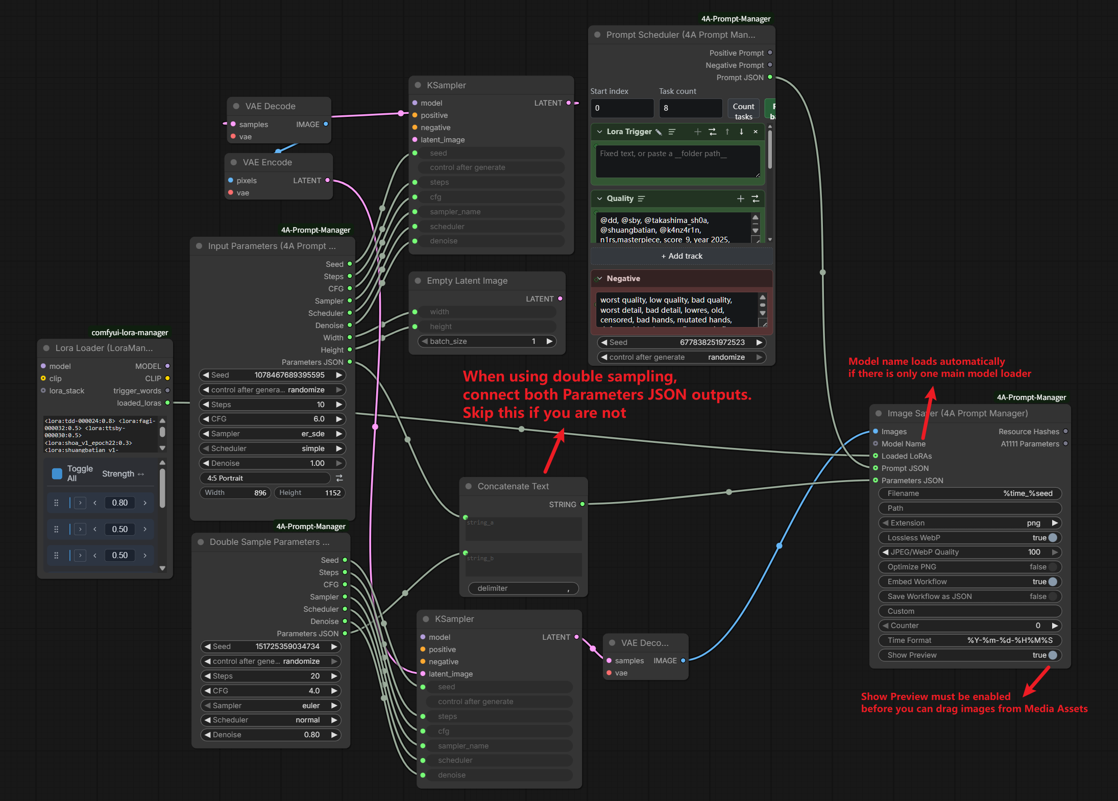Decrease strength of the 0.80 LoRA
Screen dimensions: 1118x801
[x=95, y=503]
